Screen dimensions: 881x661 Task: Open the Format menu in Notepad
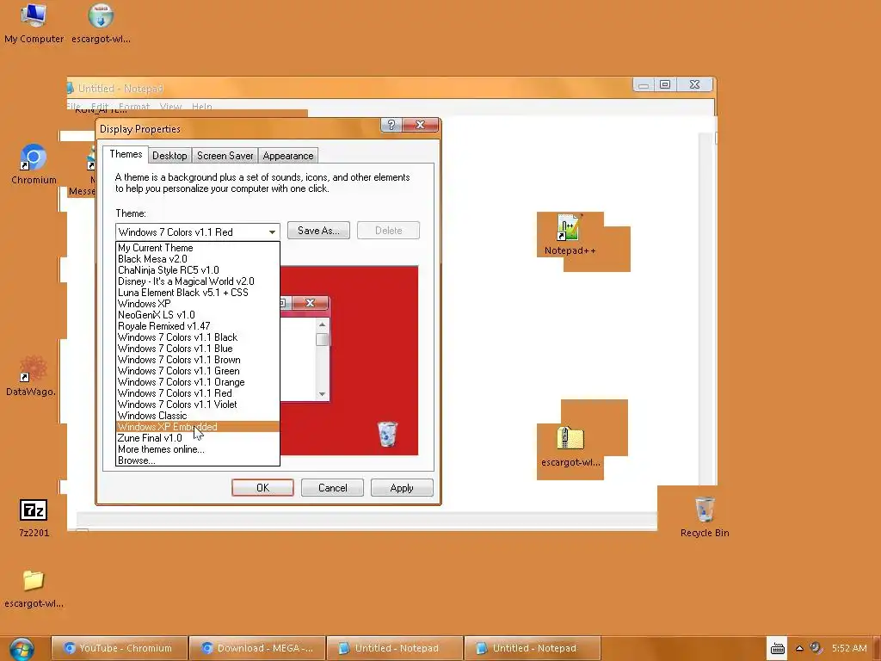[133, 106]
